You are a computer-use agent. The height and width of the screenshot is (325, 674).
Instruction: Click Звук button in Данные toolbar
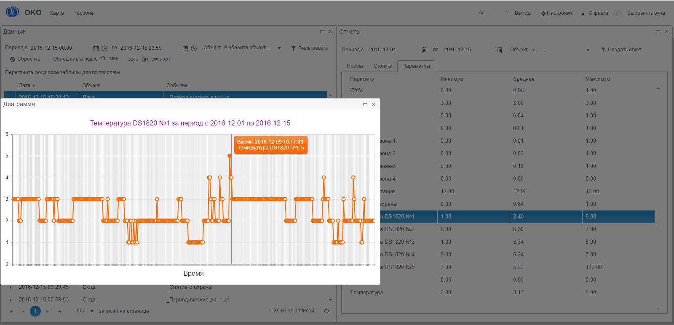coord(133,59)
